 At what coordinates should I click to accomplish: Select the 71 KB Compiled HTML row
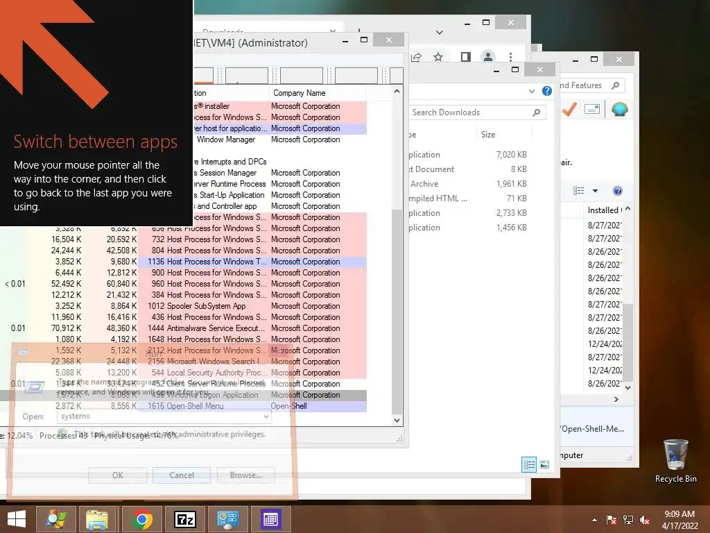pos(468,198)
